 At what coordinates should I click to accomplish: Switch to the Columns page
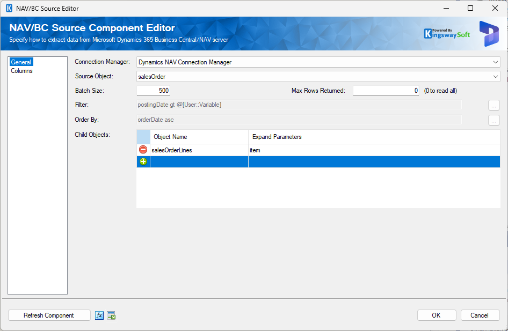[x=22, y=71]
